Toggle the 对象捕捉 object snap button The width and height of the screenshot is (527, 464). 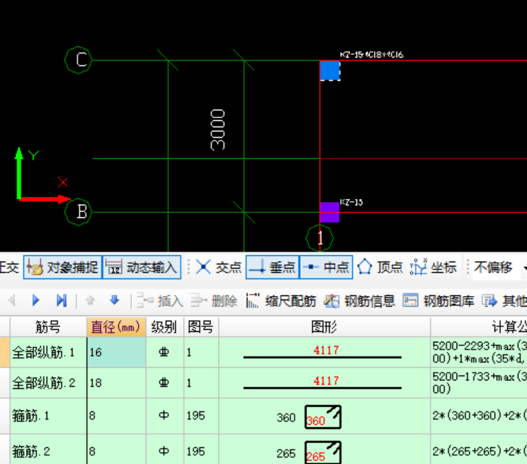pyautogui.click(x=63, y=267)
